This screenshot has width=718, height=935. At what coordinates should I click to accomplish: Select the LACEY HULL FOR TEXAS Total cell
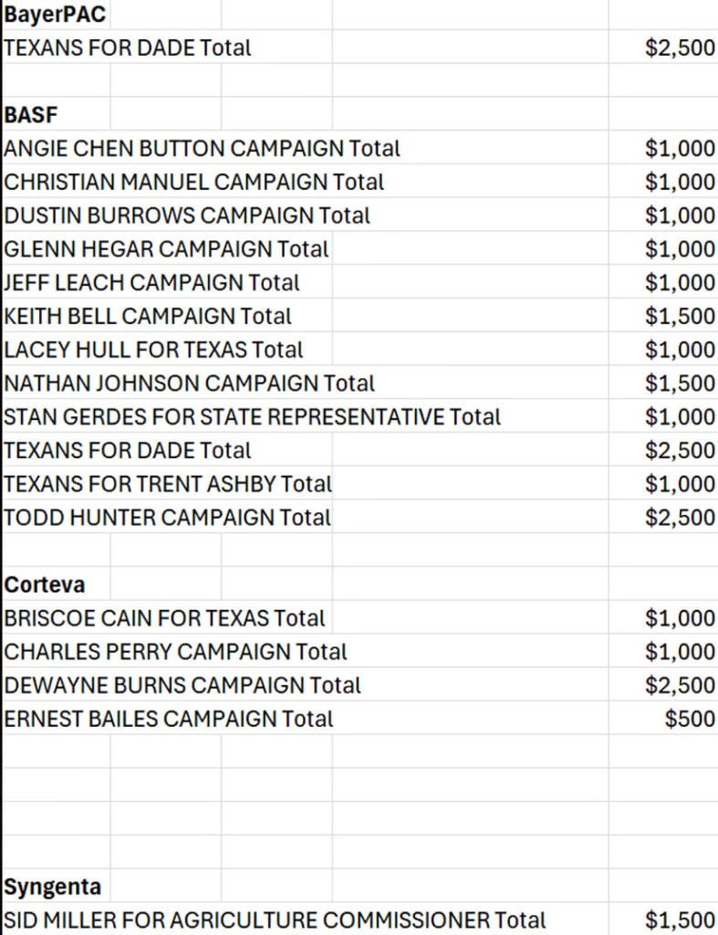pos(153,350)
